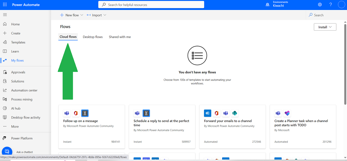The image size is (347, 161).
Task: Collapse the left navigation hamburger menu
Action: pyautogui.click(x=5, y=15)
